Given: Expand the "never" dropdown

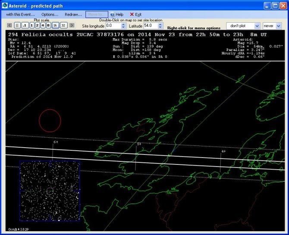Looking at the screenshot, I should [x=272, y=26].
